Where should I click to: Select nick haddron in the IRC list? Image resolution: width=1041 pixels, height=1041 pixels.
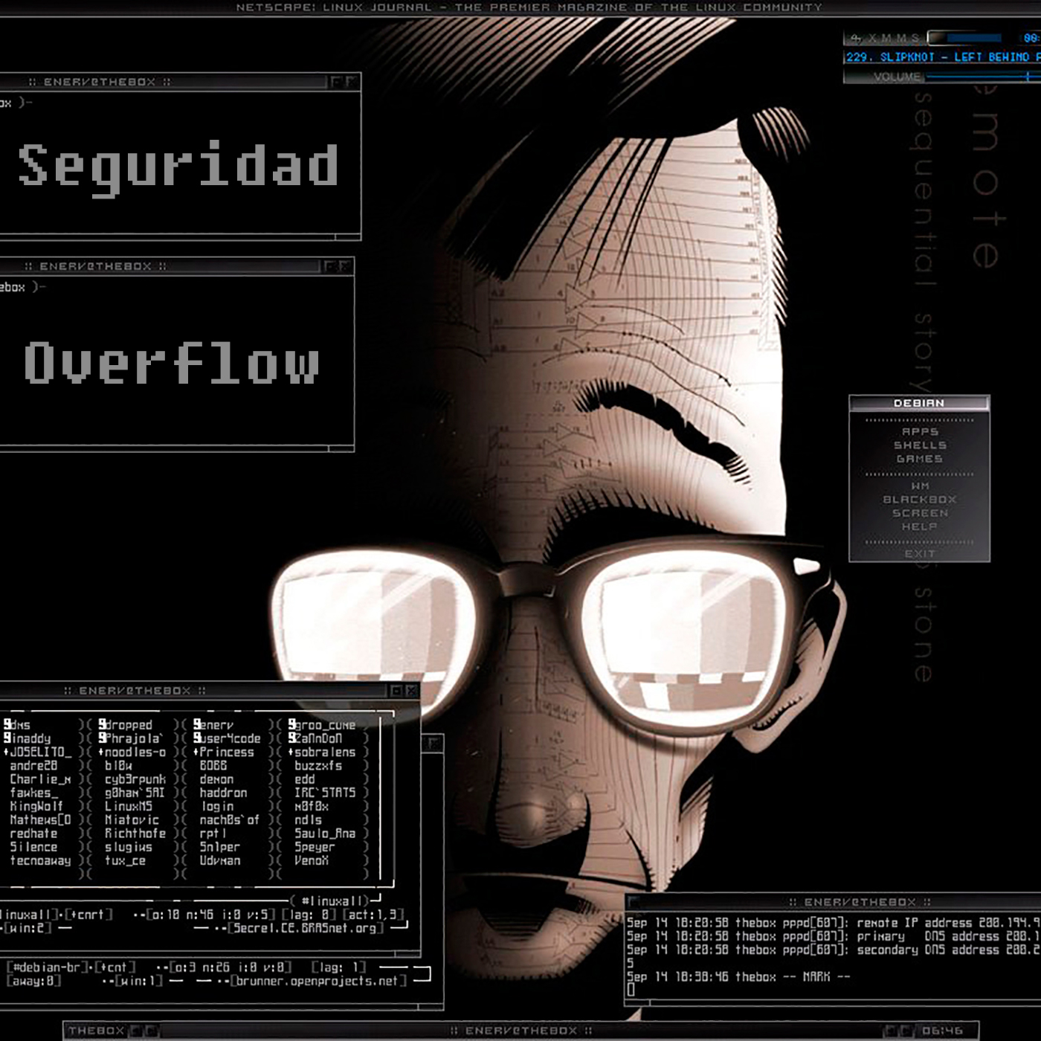pos(223,793)
